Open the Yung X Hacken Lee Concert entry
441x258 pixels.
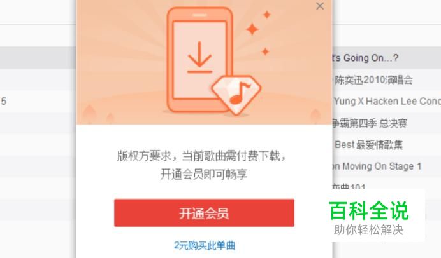point(387,101)
